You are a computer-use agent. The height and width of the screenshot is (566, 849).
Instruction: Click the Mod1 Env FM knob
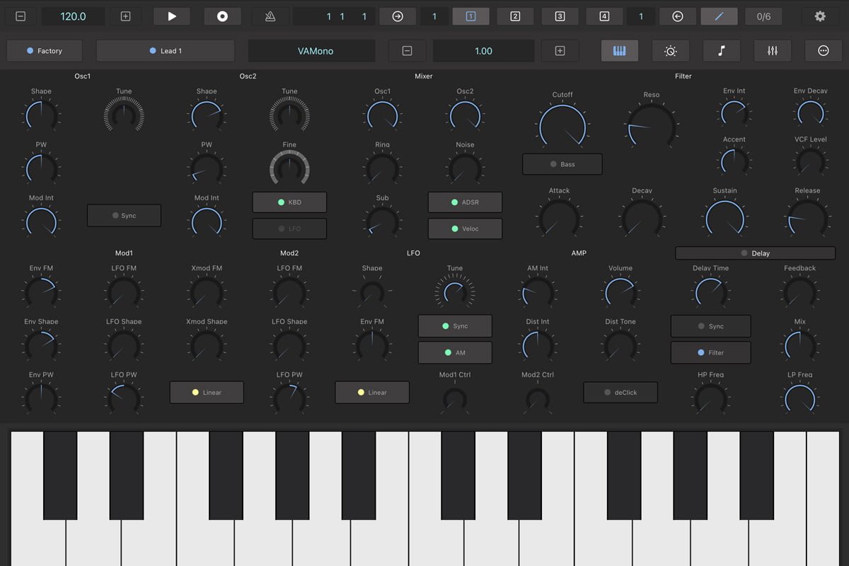point(41,291)
